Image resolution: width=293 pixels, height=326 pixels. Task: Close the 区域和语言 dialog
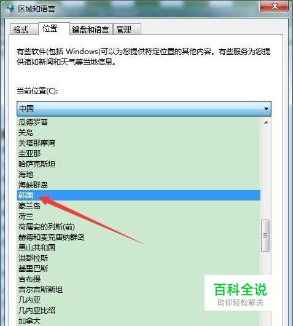coord(274,6)
